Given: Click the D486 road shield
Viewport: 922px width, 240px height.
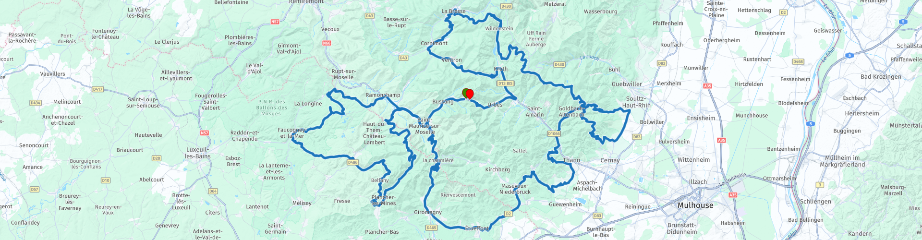Looking at the screenshot, I should (x=352, y=162).
